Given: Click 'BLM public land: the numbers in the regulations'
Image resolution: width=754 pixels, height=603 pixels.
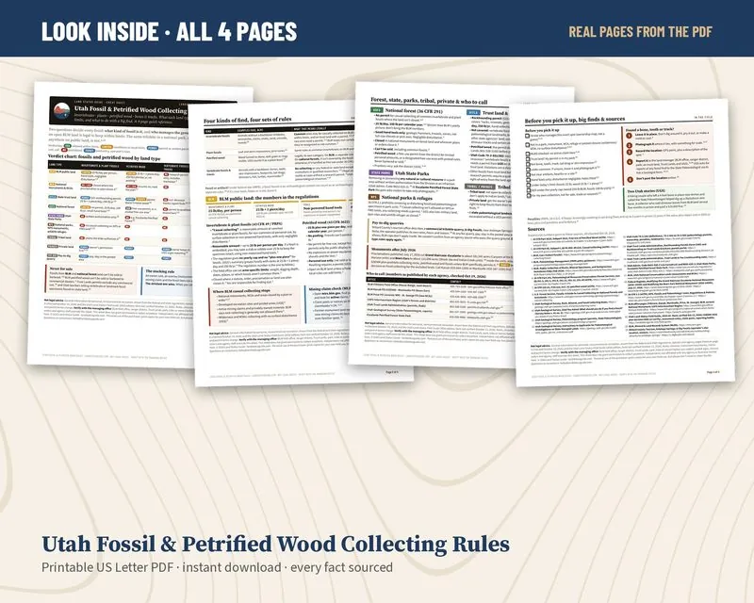Looking at the screenshot, I should [269, 198].
